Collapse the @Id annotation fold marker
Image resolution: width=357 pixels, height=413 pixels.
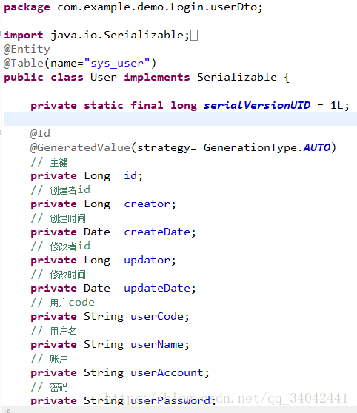click(1, 132)
